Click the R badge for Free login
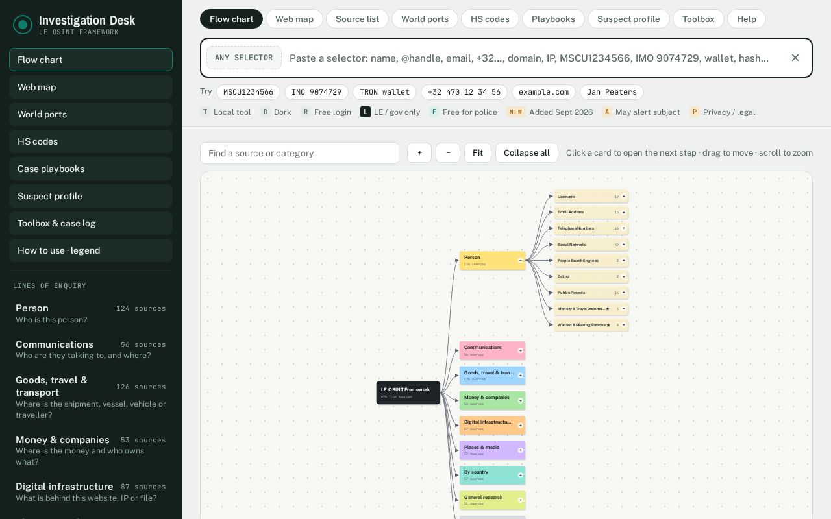Screen dimensions: 831x519 point(306,112)
